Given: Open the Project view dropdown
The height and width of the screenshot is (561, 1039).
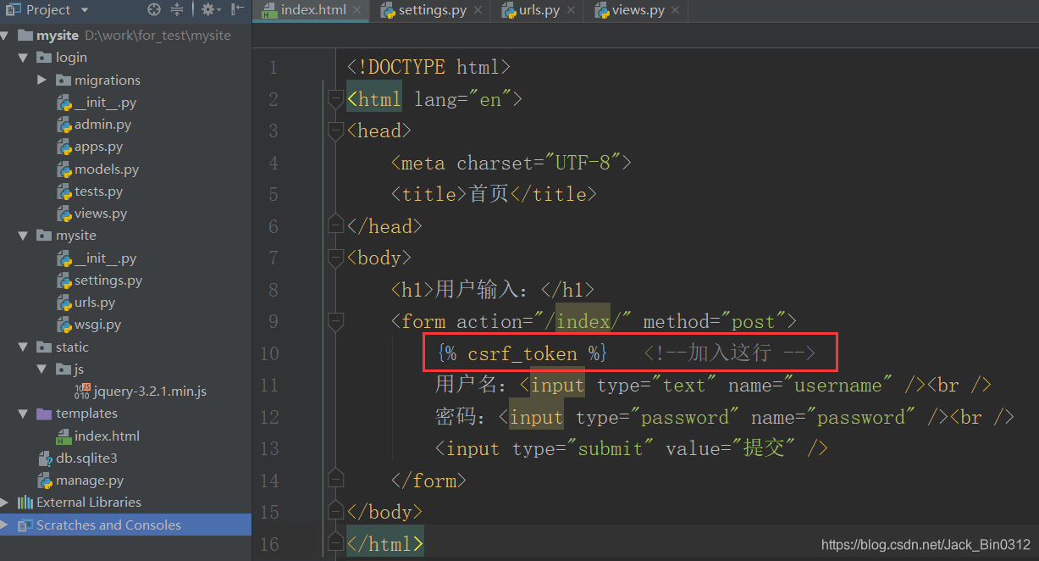Looking at the screenshot, I should [x=85, y=10].
